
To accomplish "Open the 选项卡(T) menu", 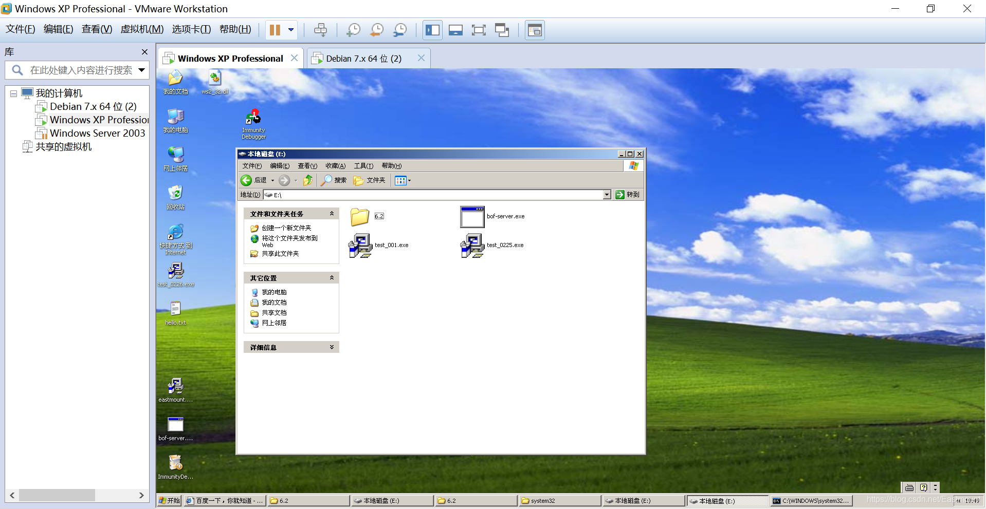I will coord(191,29).
